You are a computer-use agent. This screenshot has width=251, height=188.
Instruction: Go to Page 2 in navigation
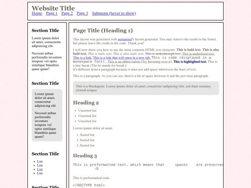[67, 13]
